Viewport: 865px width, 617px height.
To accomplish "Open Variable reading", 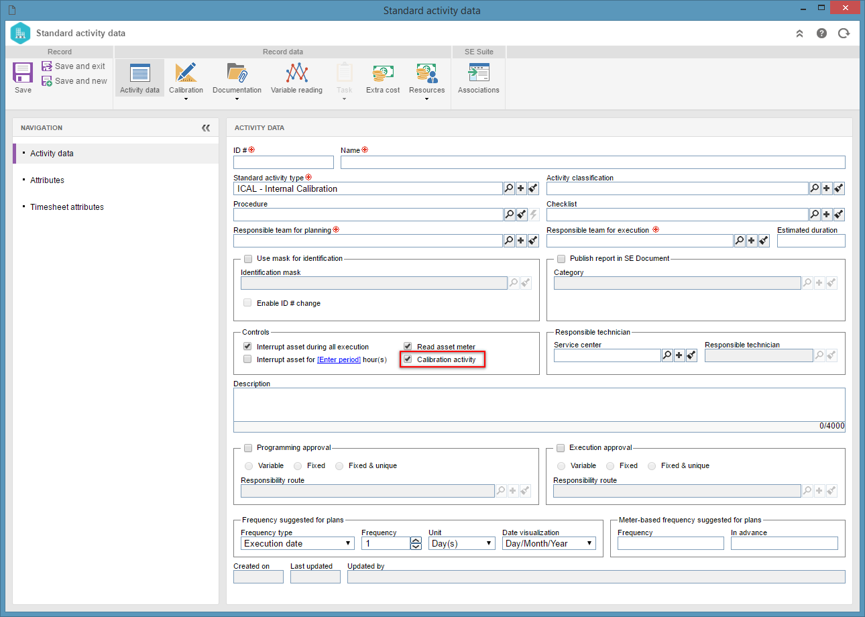I will click(x=296, y=78).
